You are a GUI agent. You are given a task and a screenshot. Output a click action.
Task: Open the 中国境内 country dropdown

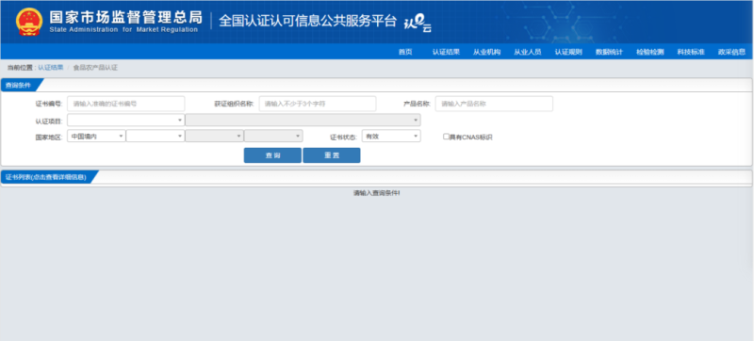tap(96, 137)
